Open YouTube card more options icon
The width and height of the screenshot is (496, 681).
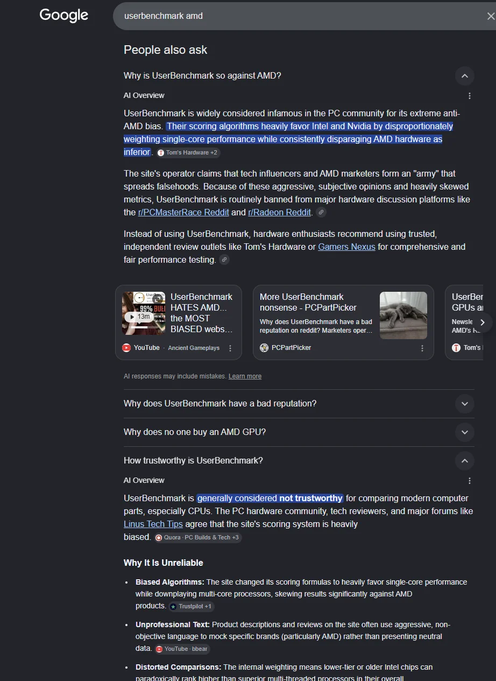tap(230, 348)
